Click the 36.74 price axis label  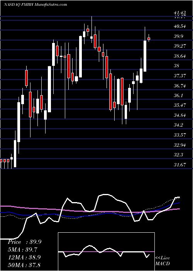[x=180, y=86]
